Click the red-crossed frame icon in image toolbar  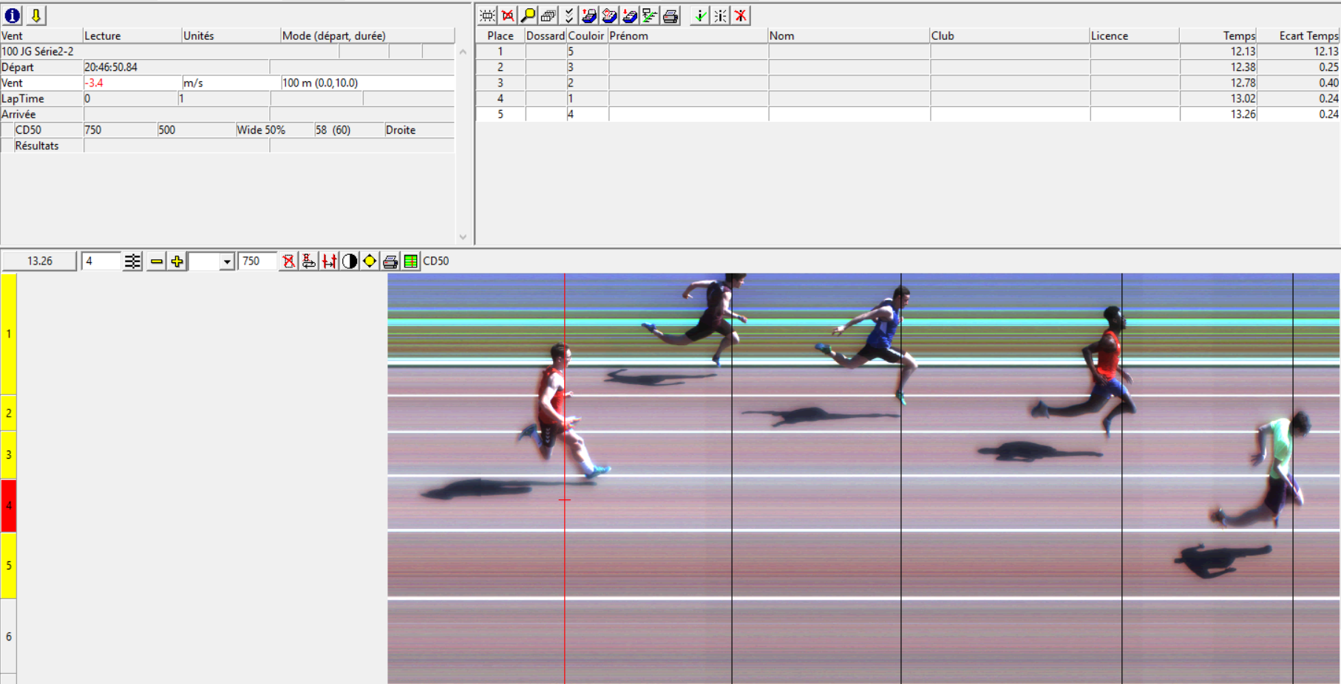coord(288,261)
